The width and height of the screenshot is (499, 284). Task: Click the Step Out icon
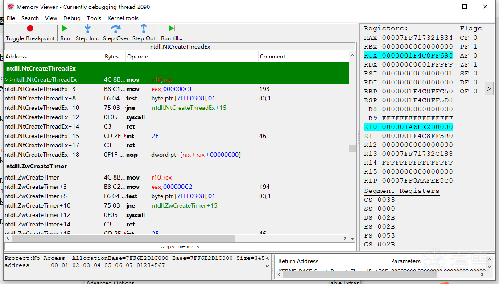[144, 29]
